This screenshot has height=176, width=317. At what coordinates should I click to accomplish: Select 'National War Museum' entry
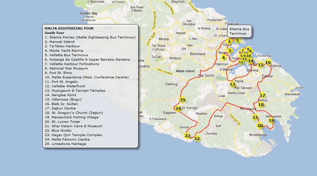pyautogui.click(x=66, y=68)
